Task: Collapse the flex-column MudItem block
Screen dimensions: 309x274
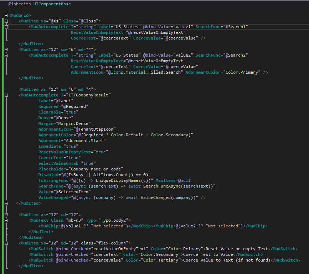Action: coord(6,243)
